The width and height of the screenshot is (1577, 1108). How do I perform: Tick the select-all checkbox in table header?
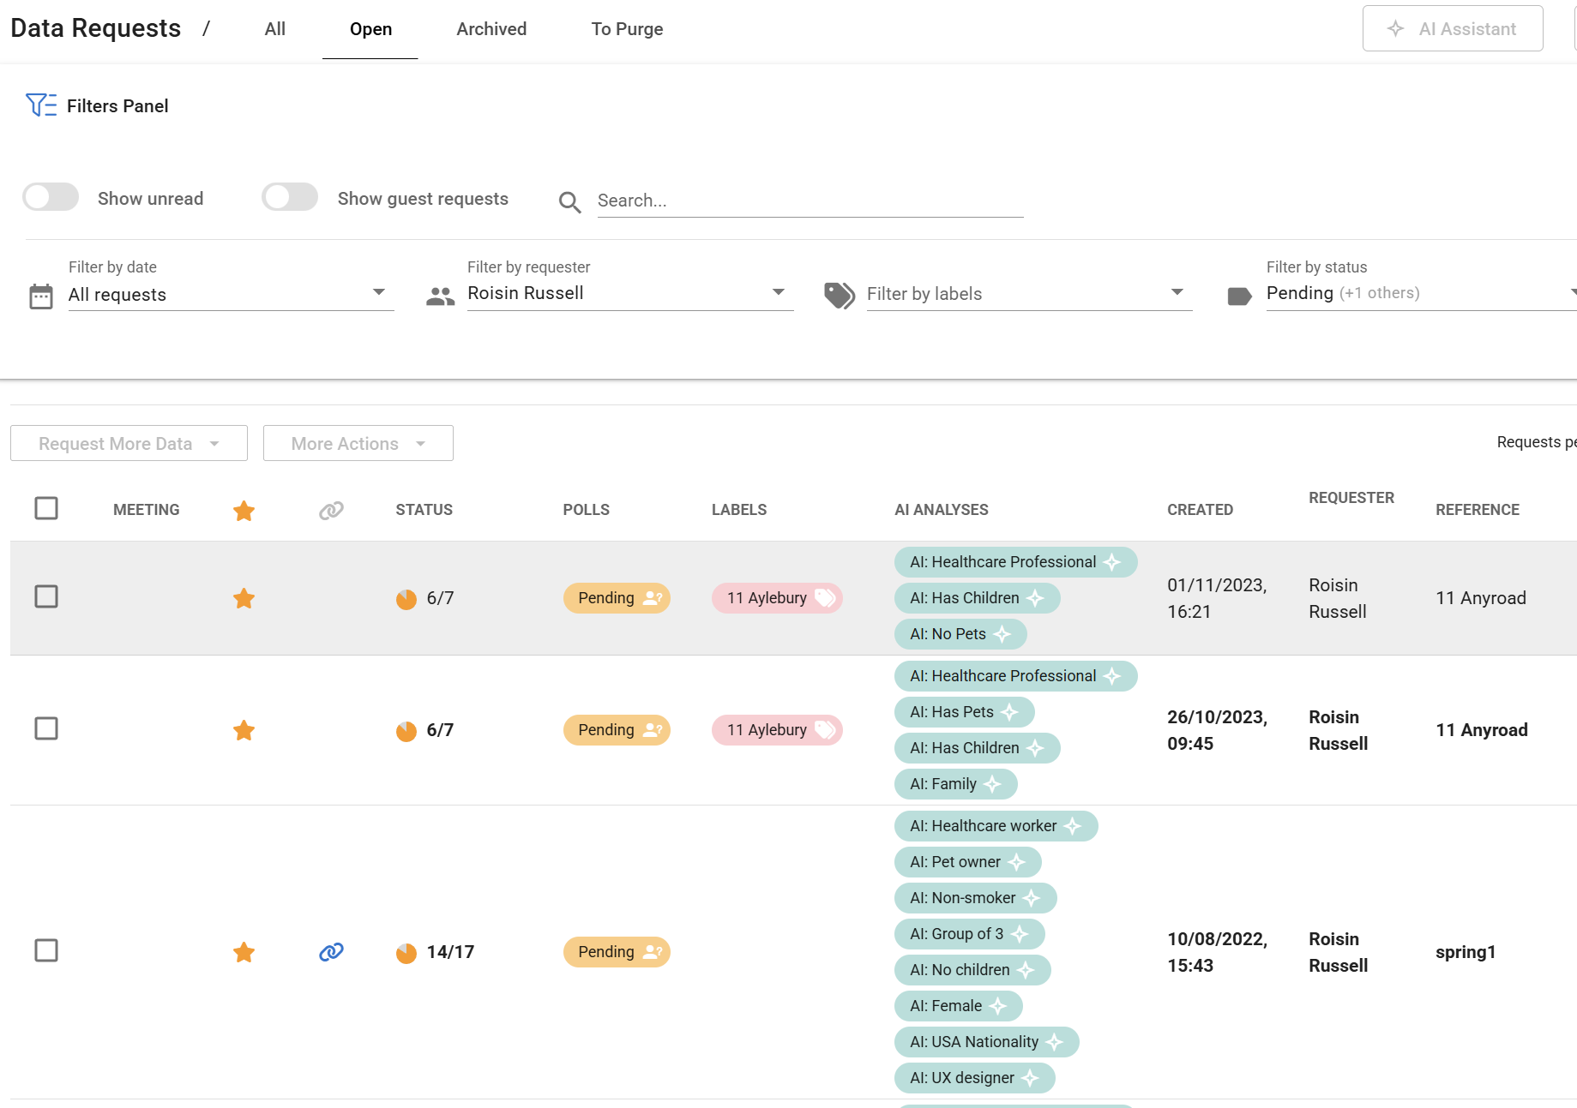pyautogui.click(x=46, y=509)
